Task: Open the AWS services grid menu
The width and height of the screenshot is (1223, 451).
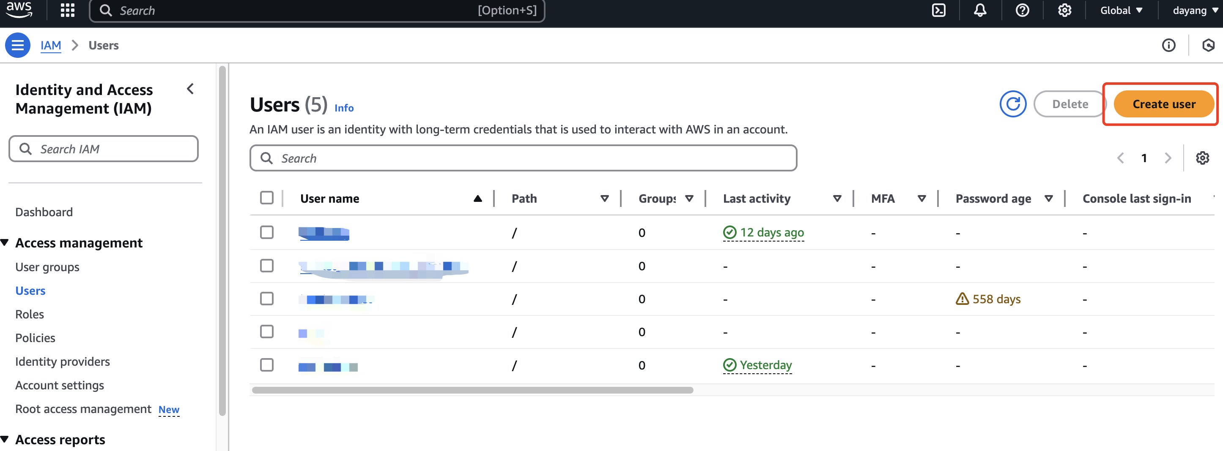Action: click(x=67, y=11)
